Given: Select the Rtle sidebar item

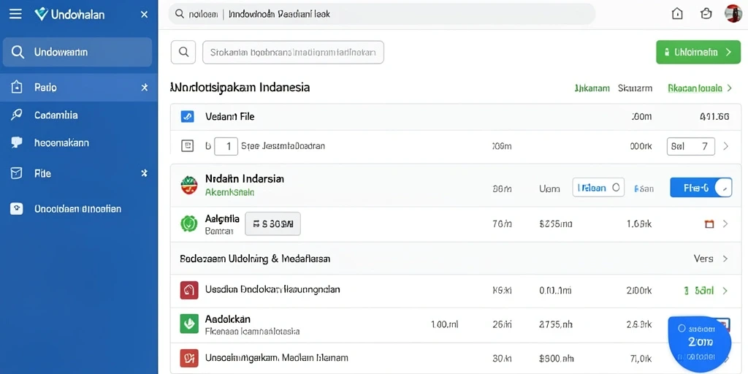Looking at the screenshot, I should [42, 174].
